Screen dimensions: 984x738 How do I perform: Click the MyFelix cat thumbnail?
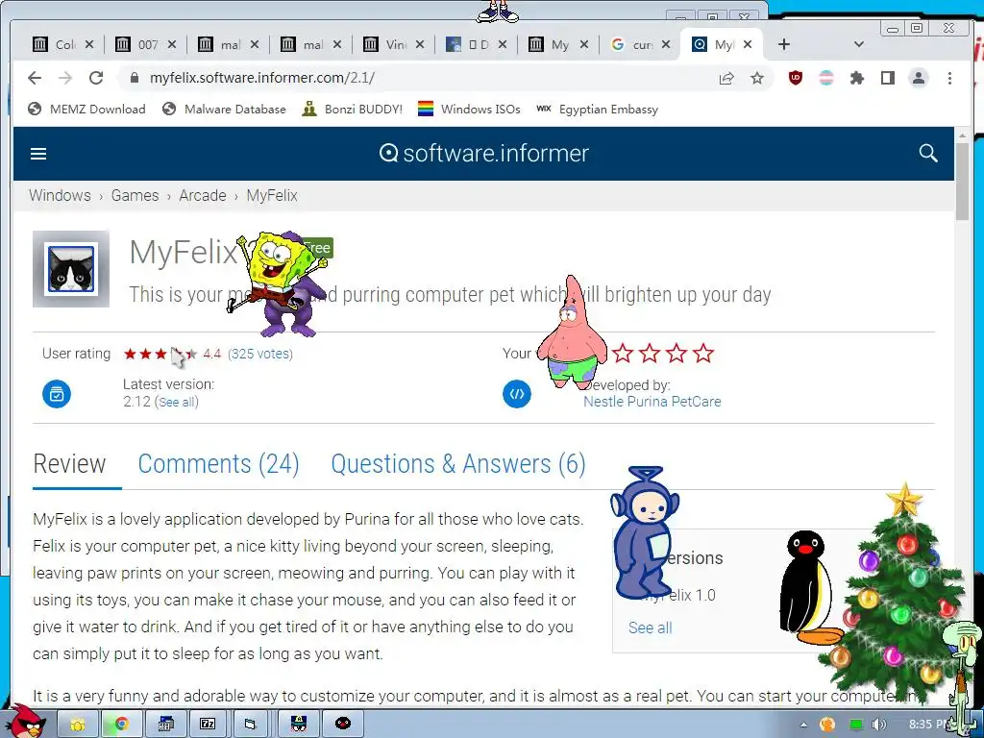71,269
